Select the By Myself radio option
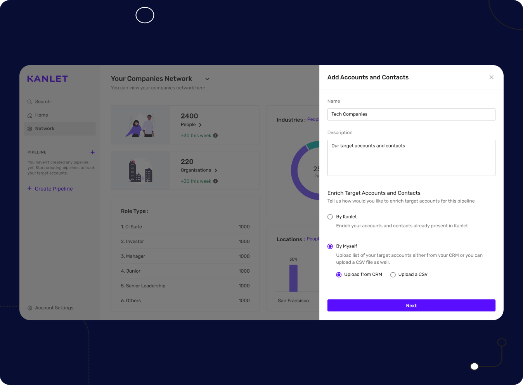This screenshot has height=385, width=523. pos(330,246)
